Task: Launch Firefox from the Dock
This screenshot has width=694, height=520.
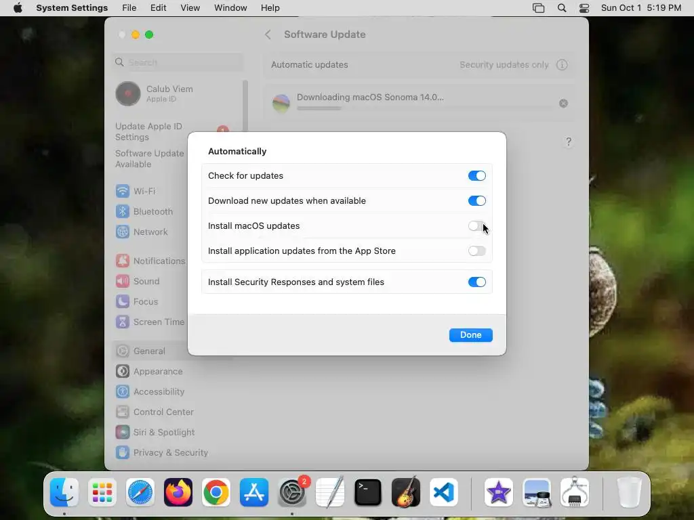Action: [178, 492]
